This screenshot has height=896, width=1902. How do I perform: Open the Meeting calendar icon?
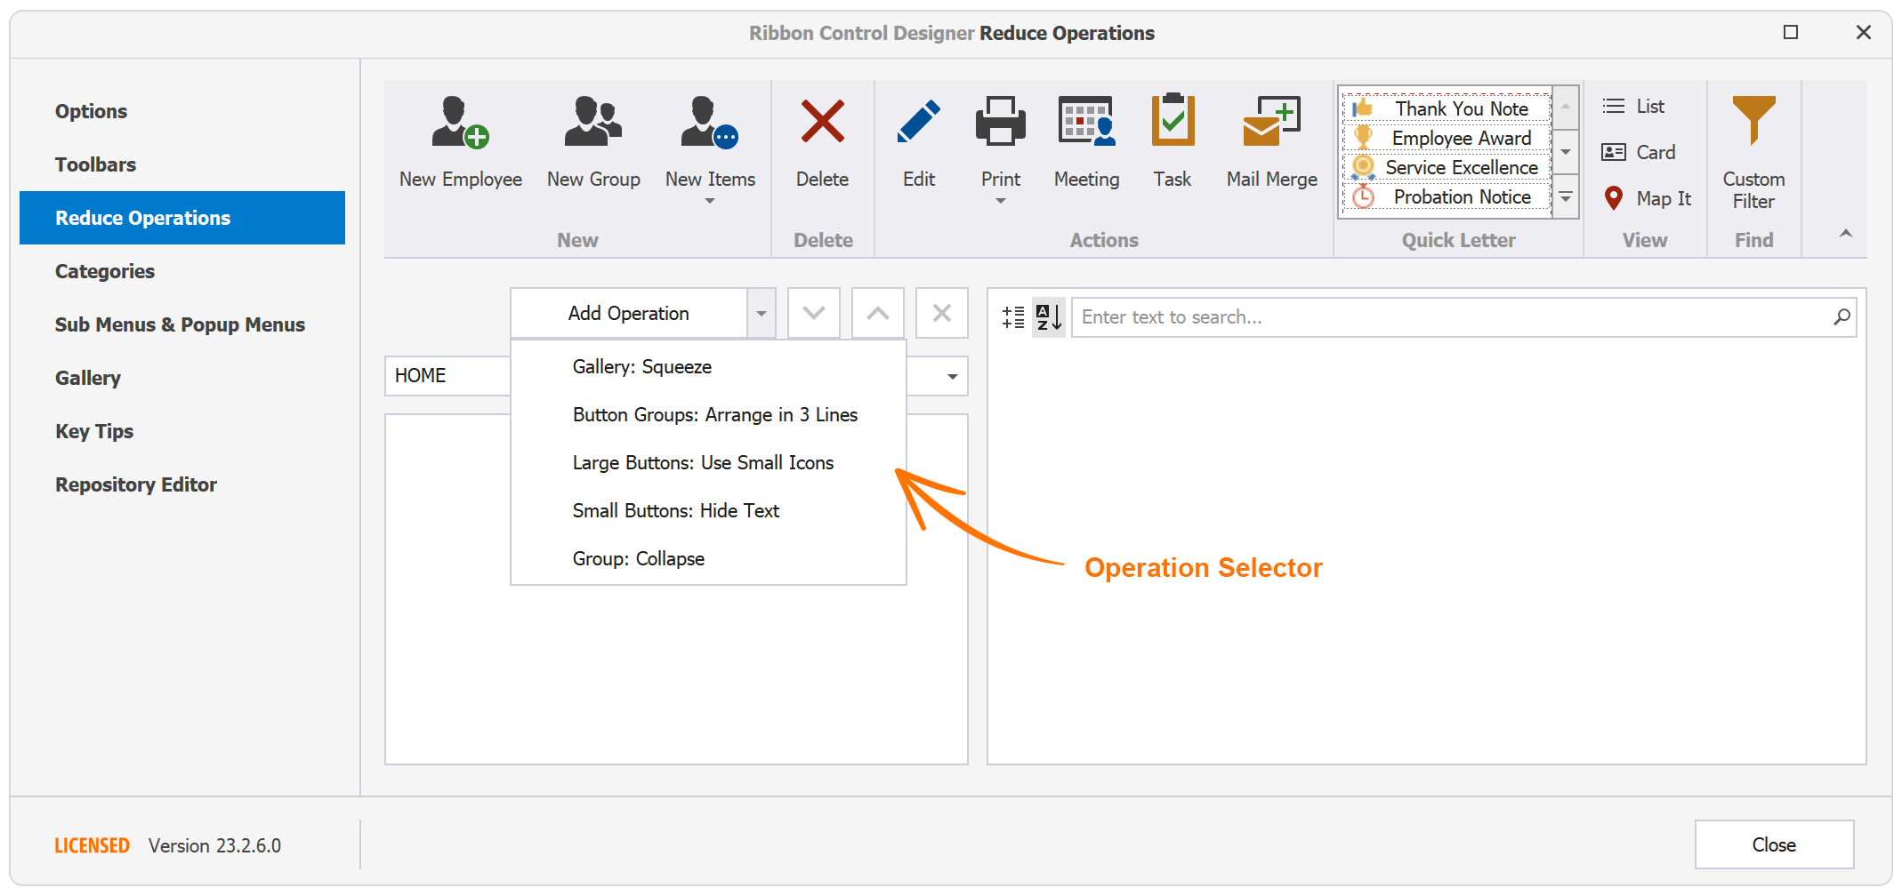(x=1085, y=120)
